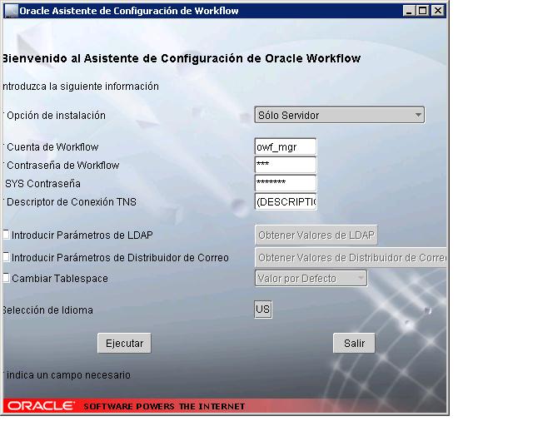This screenshot has height=426, width=533.
Task: Close the Workflow configuration window
Action: [438, 11]
